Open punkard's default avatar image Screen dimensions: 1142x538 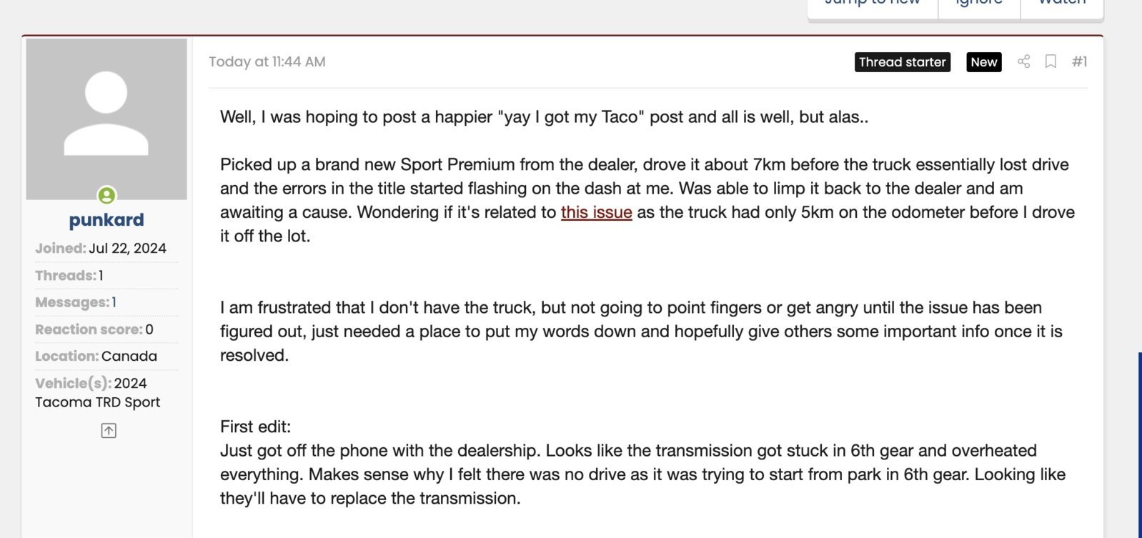(x=106, y=119)
